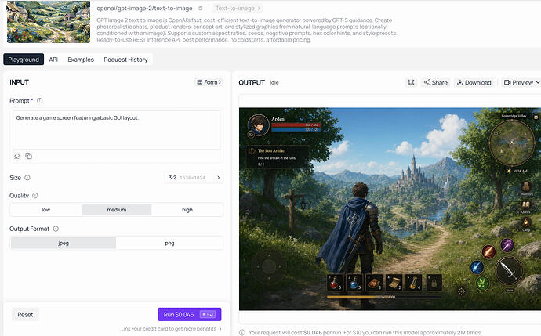
Task: Show info tooltip next to Size label
Action: 27,178
